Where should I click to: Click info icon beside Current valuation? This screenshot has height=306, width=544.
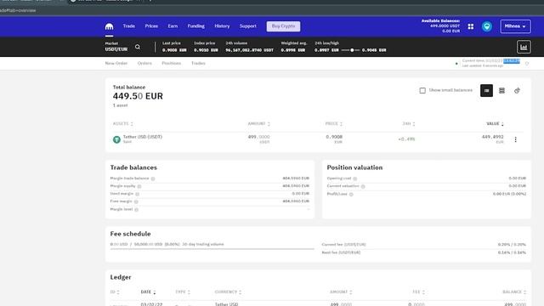tap(363, 186)
